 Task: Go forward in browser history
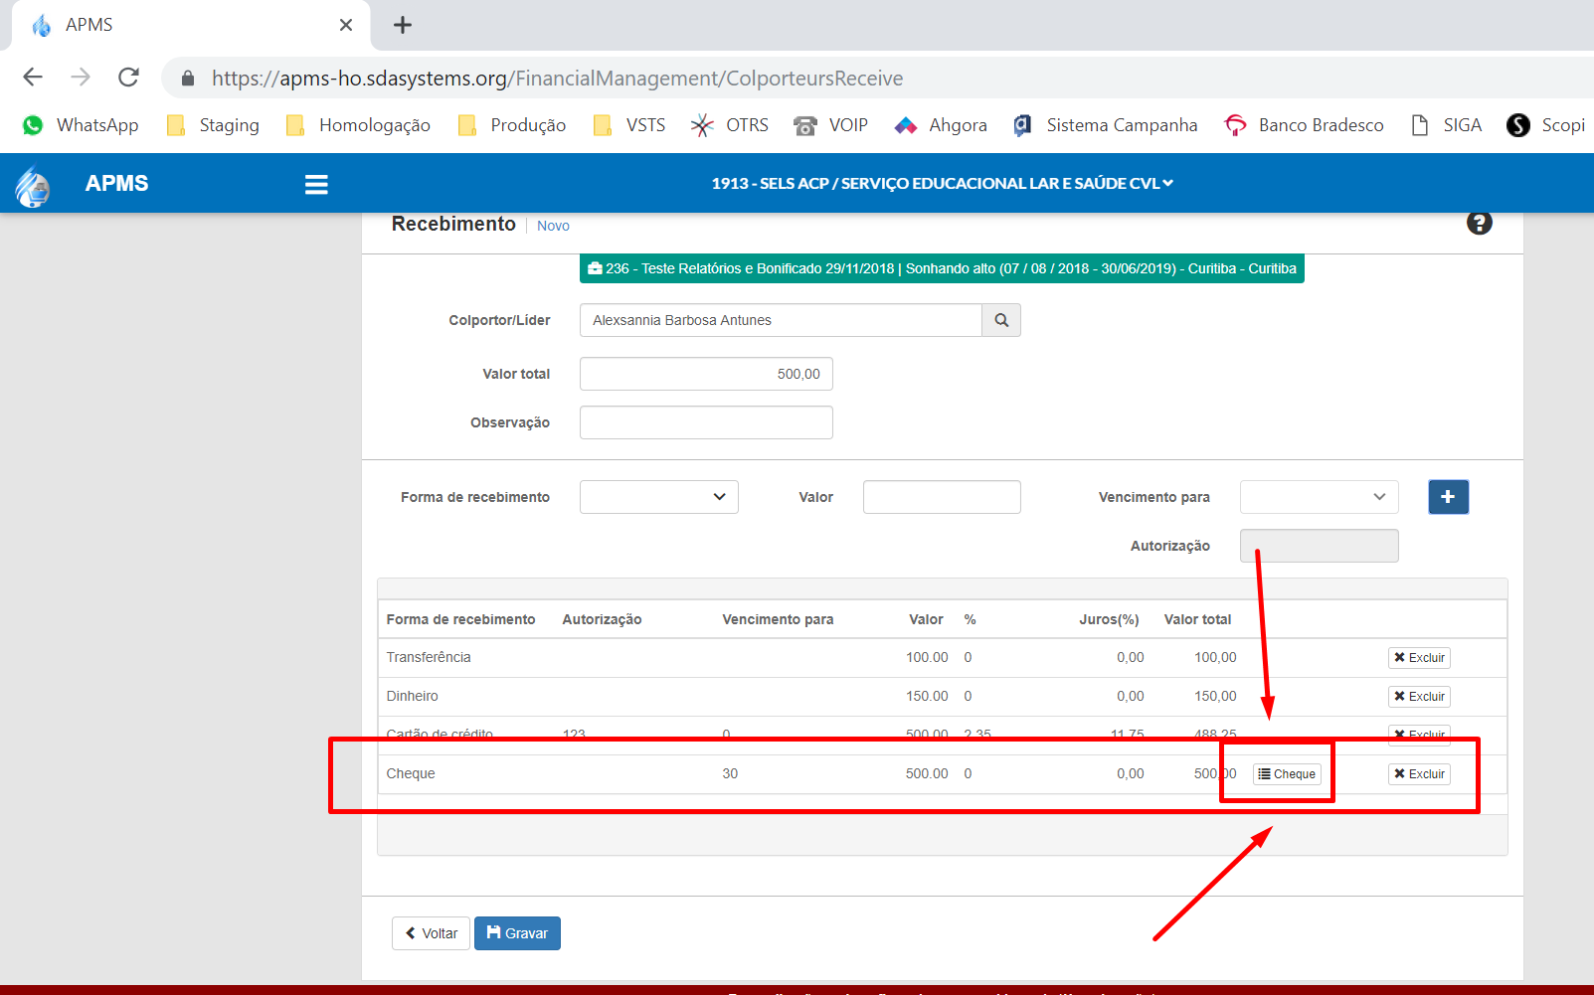(81, 78)
